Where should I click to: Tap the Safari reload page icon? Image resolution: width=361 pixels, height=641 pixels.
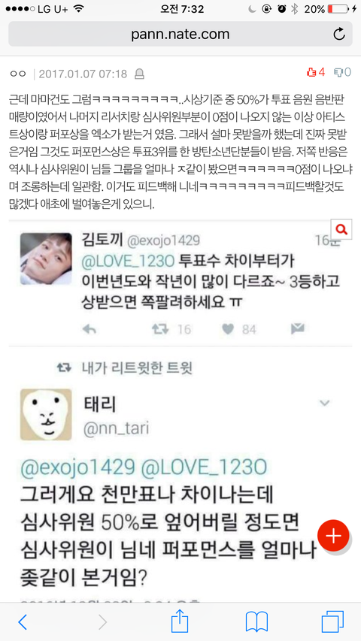[339, 35]
